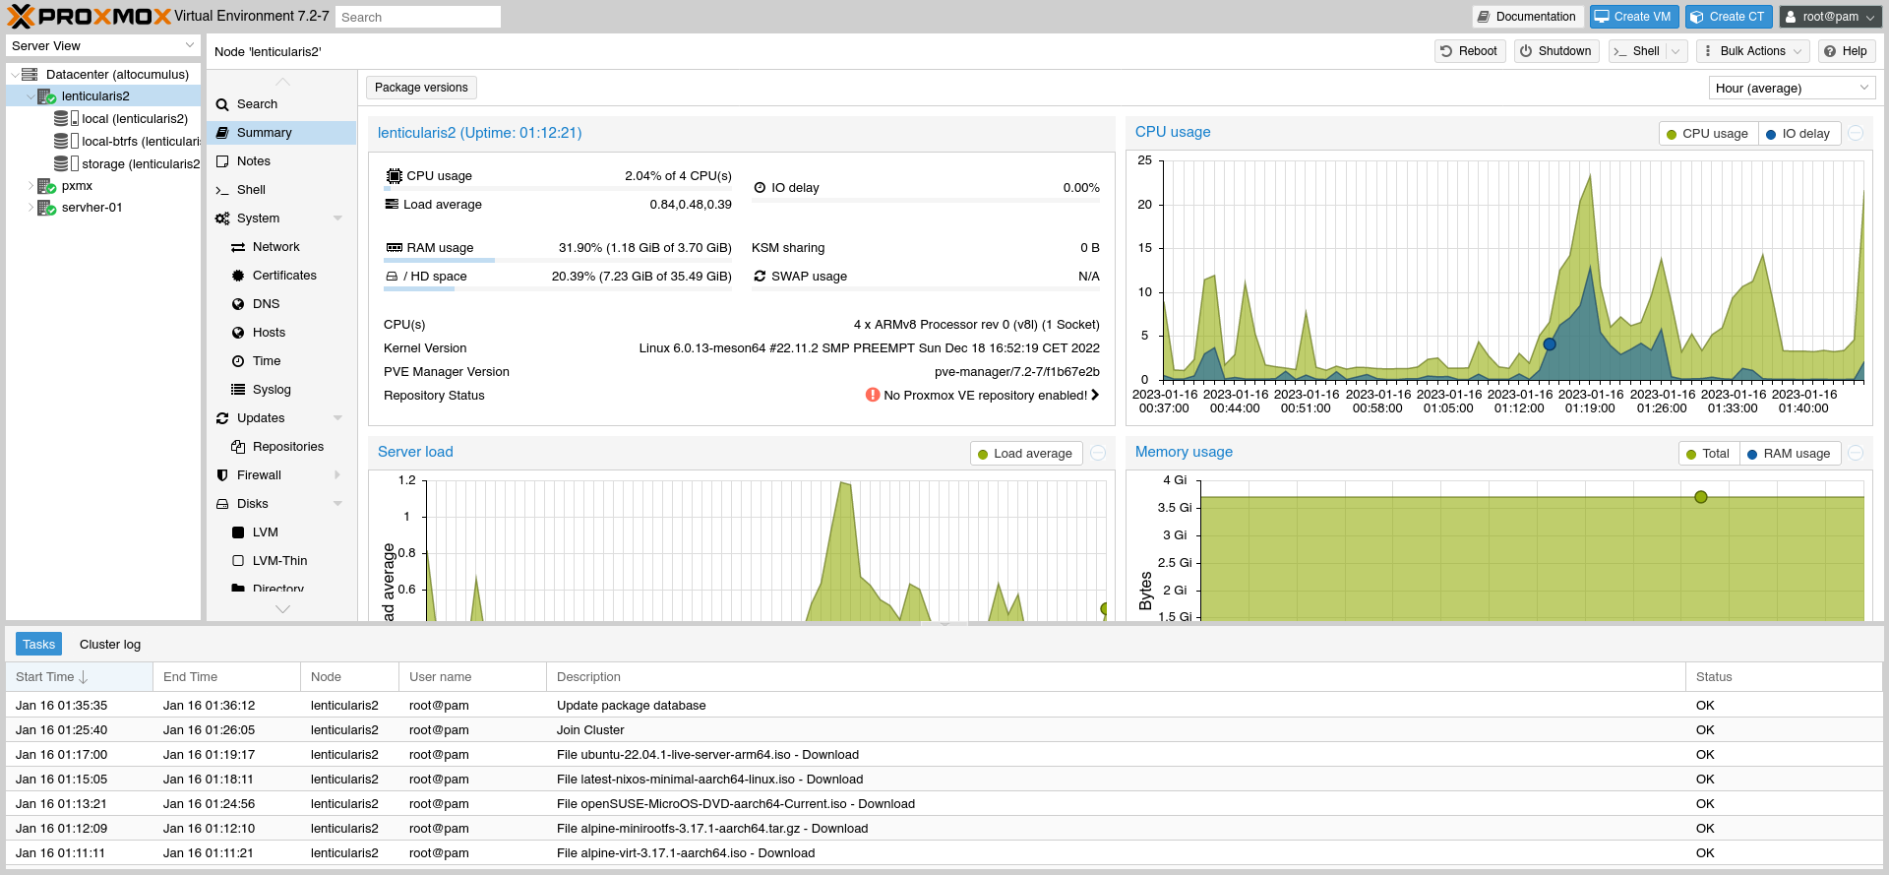Click the magnifier icon beside Search

(222, 104)
